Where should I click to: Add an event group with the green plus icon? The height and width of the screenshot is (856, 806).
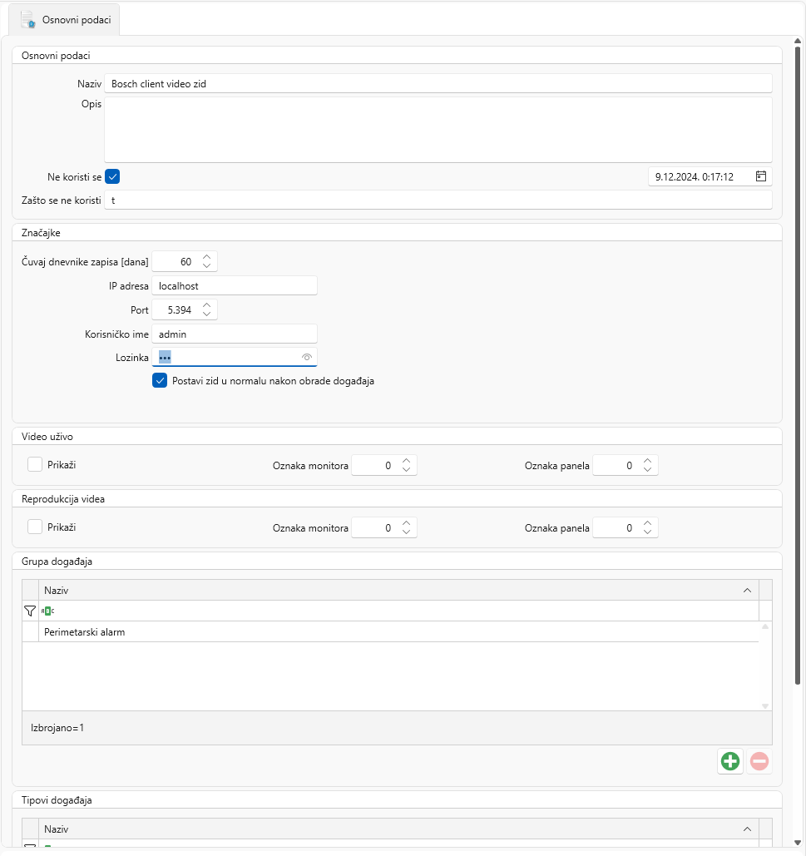click(729, 761)
